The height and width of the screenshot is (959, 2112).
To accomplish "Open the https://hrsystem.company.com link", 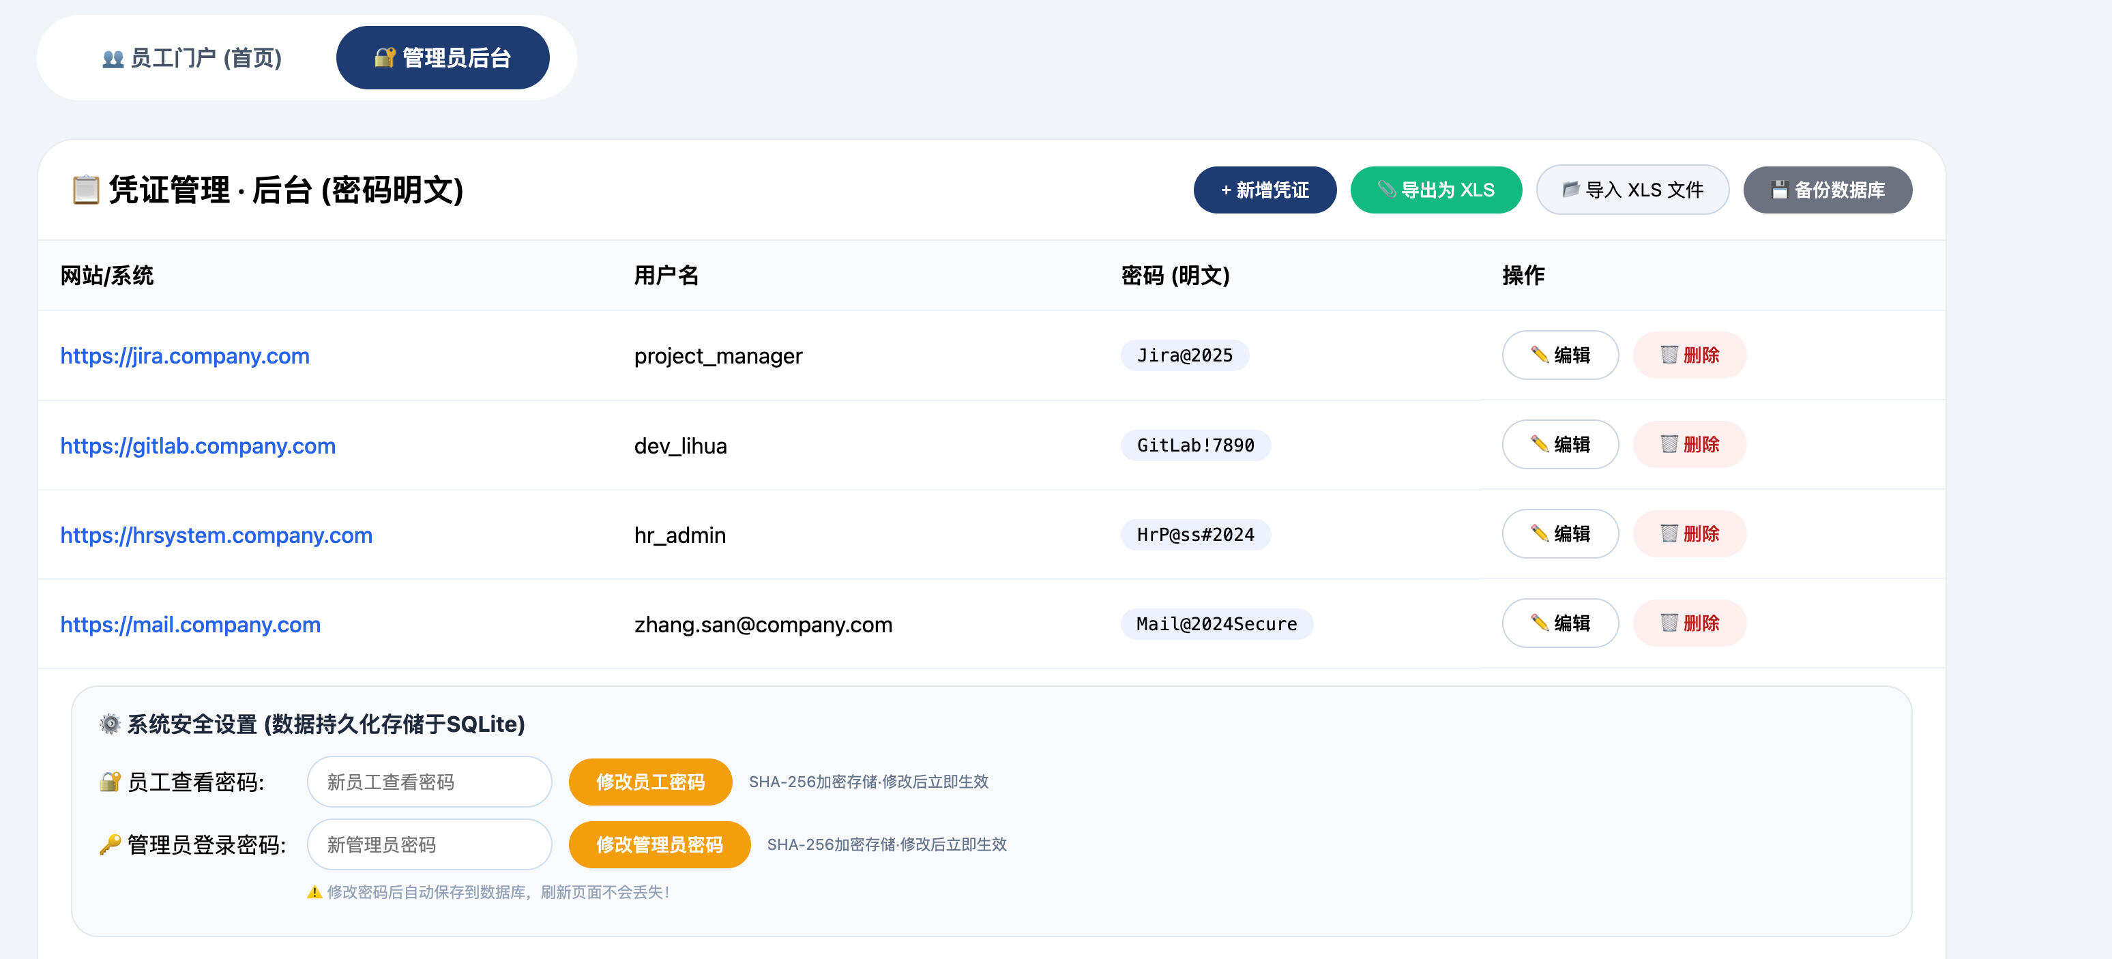I will (x=216, y=535).
